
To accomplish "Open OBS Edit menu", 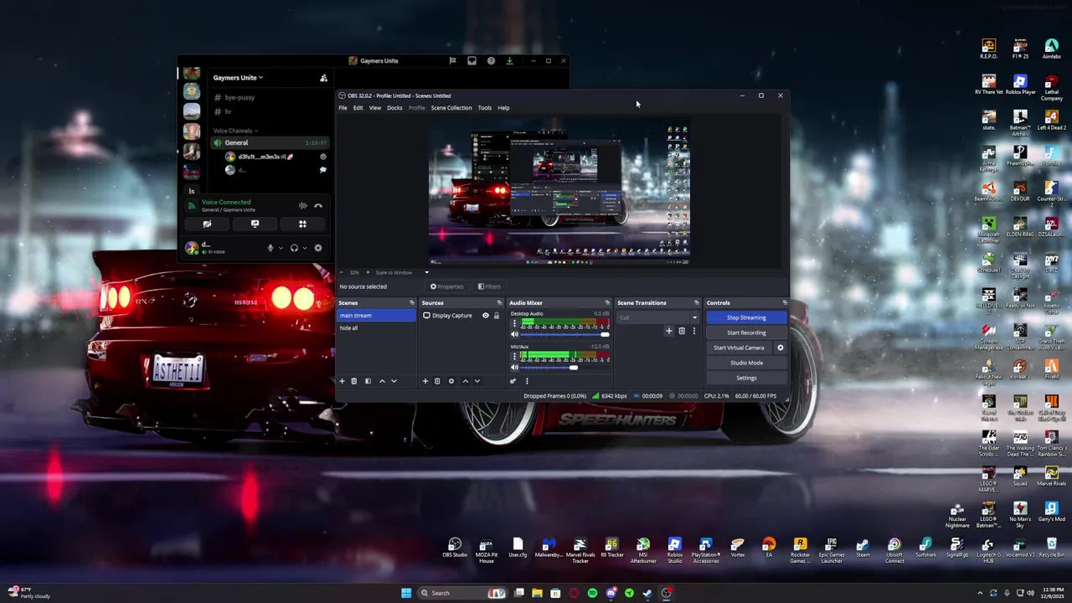I will [x=358, y=107].
